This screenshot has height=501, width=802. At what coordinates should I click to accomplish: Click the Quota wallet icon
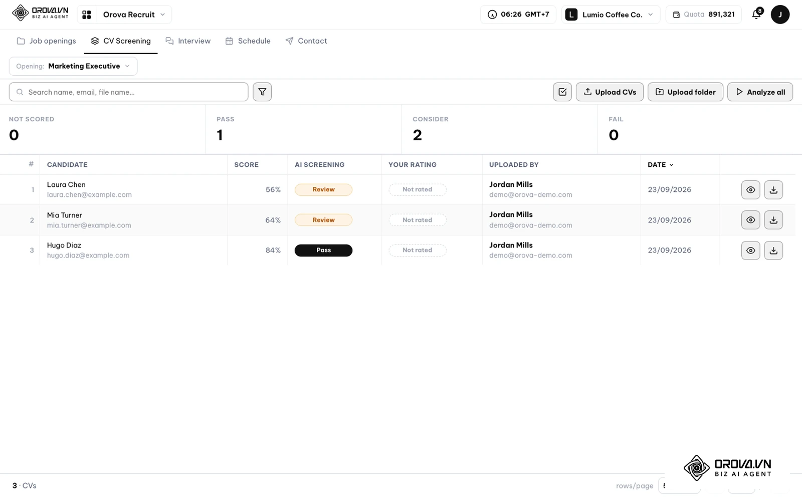pyautogui.click(x=676, y=15)
